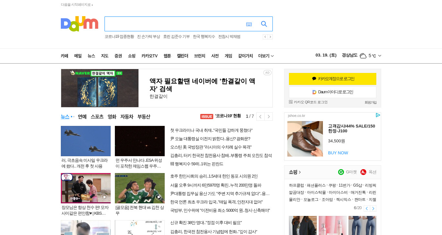Click trending term 한국 행복지수
The image size is (442, 235).
[x=204, y=36]
